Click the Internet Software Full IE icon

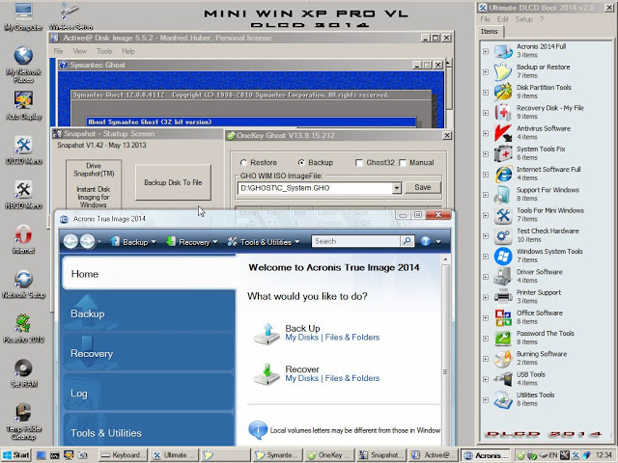(503, 174)
